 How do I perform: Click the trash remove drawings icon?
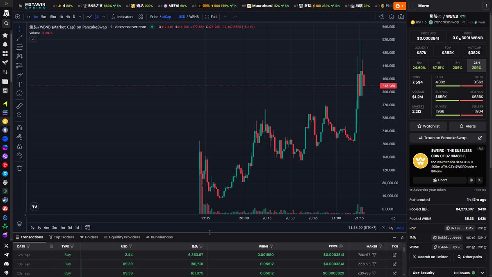click(19, 168)
